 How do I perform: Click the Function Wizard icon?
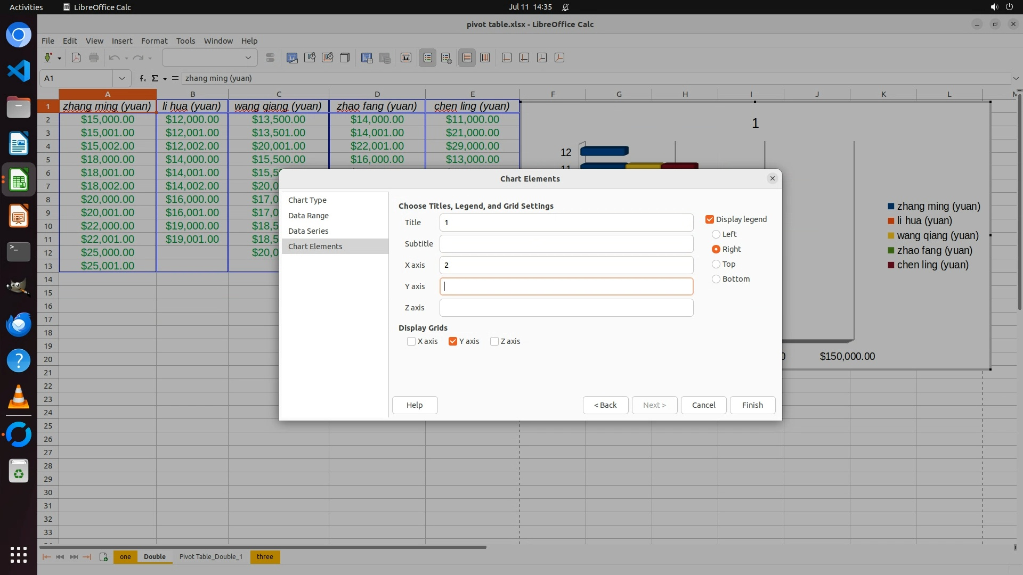(x=142, y=78)
